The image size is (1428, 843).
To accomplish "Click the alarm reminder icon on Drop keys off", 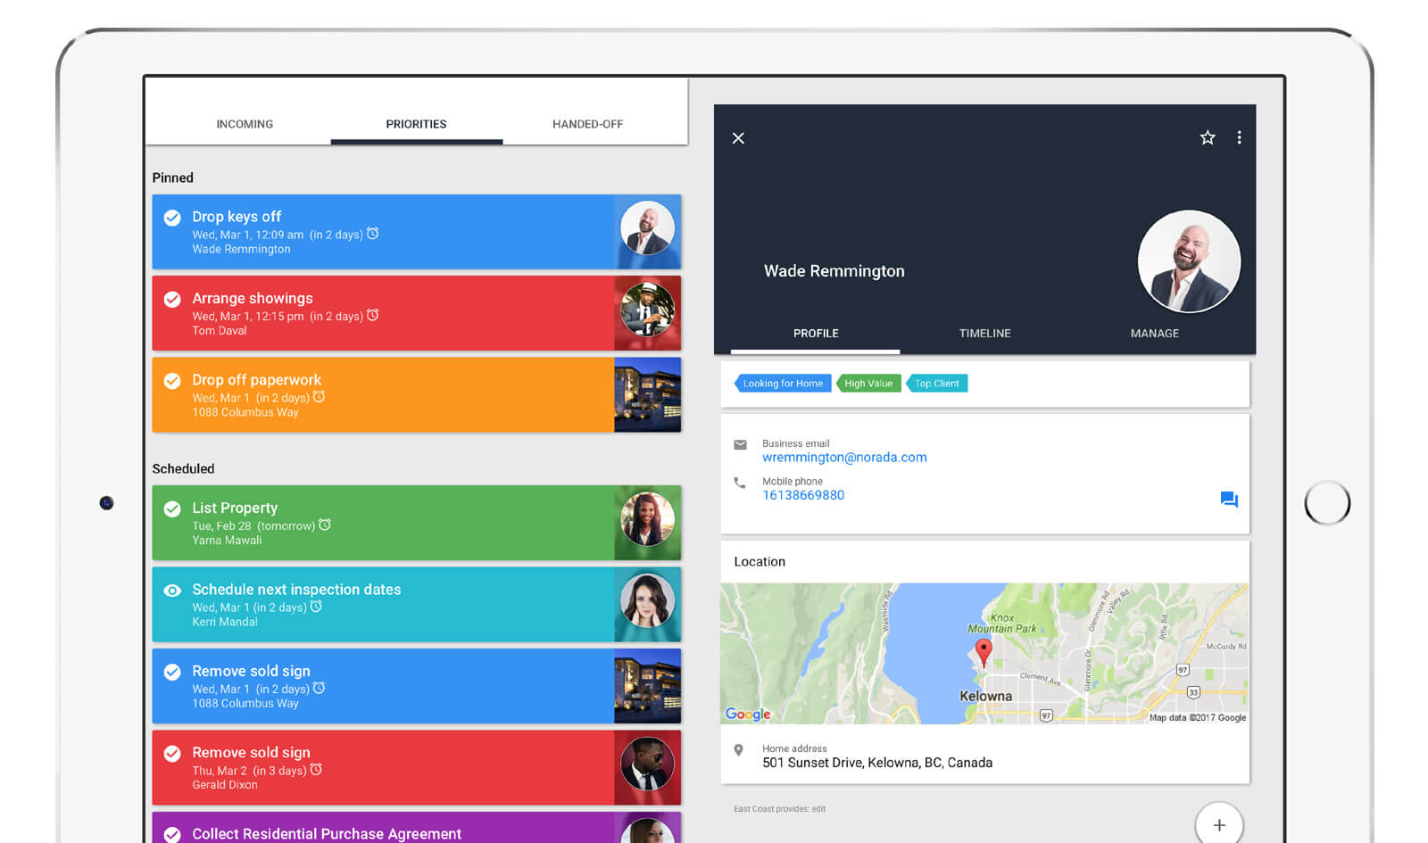I will pyautogui.click(x=373, y=234).
